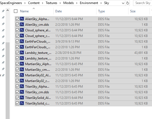The width and height of the screenshot is (152, 119).
Task: Click the Ps icon beside MartianSky02_Al file
Action: tap(22, 75)
